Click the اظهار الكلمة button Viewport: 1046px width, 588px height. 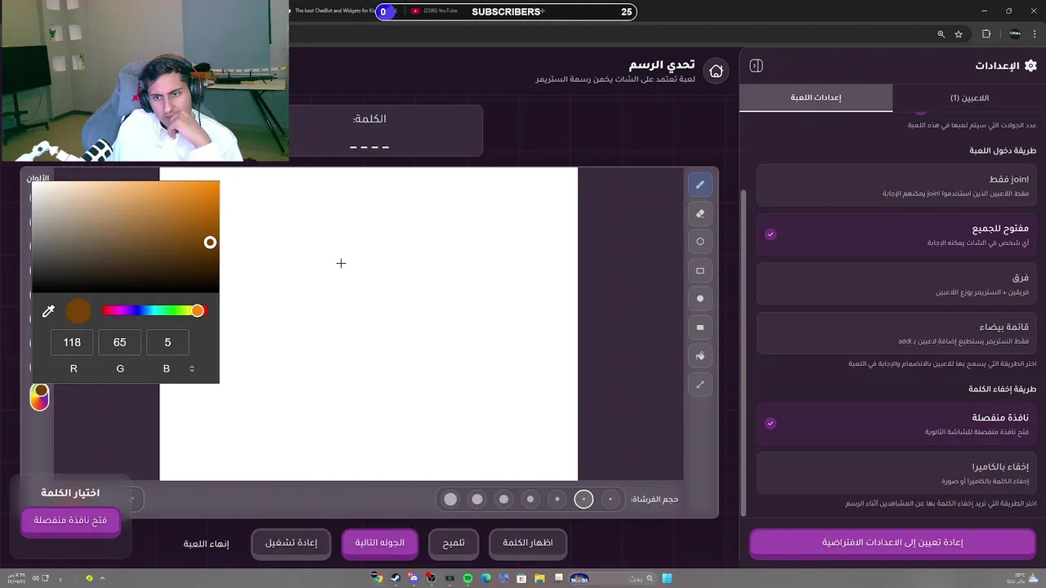coord(527,542)
